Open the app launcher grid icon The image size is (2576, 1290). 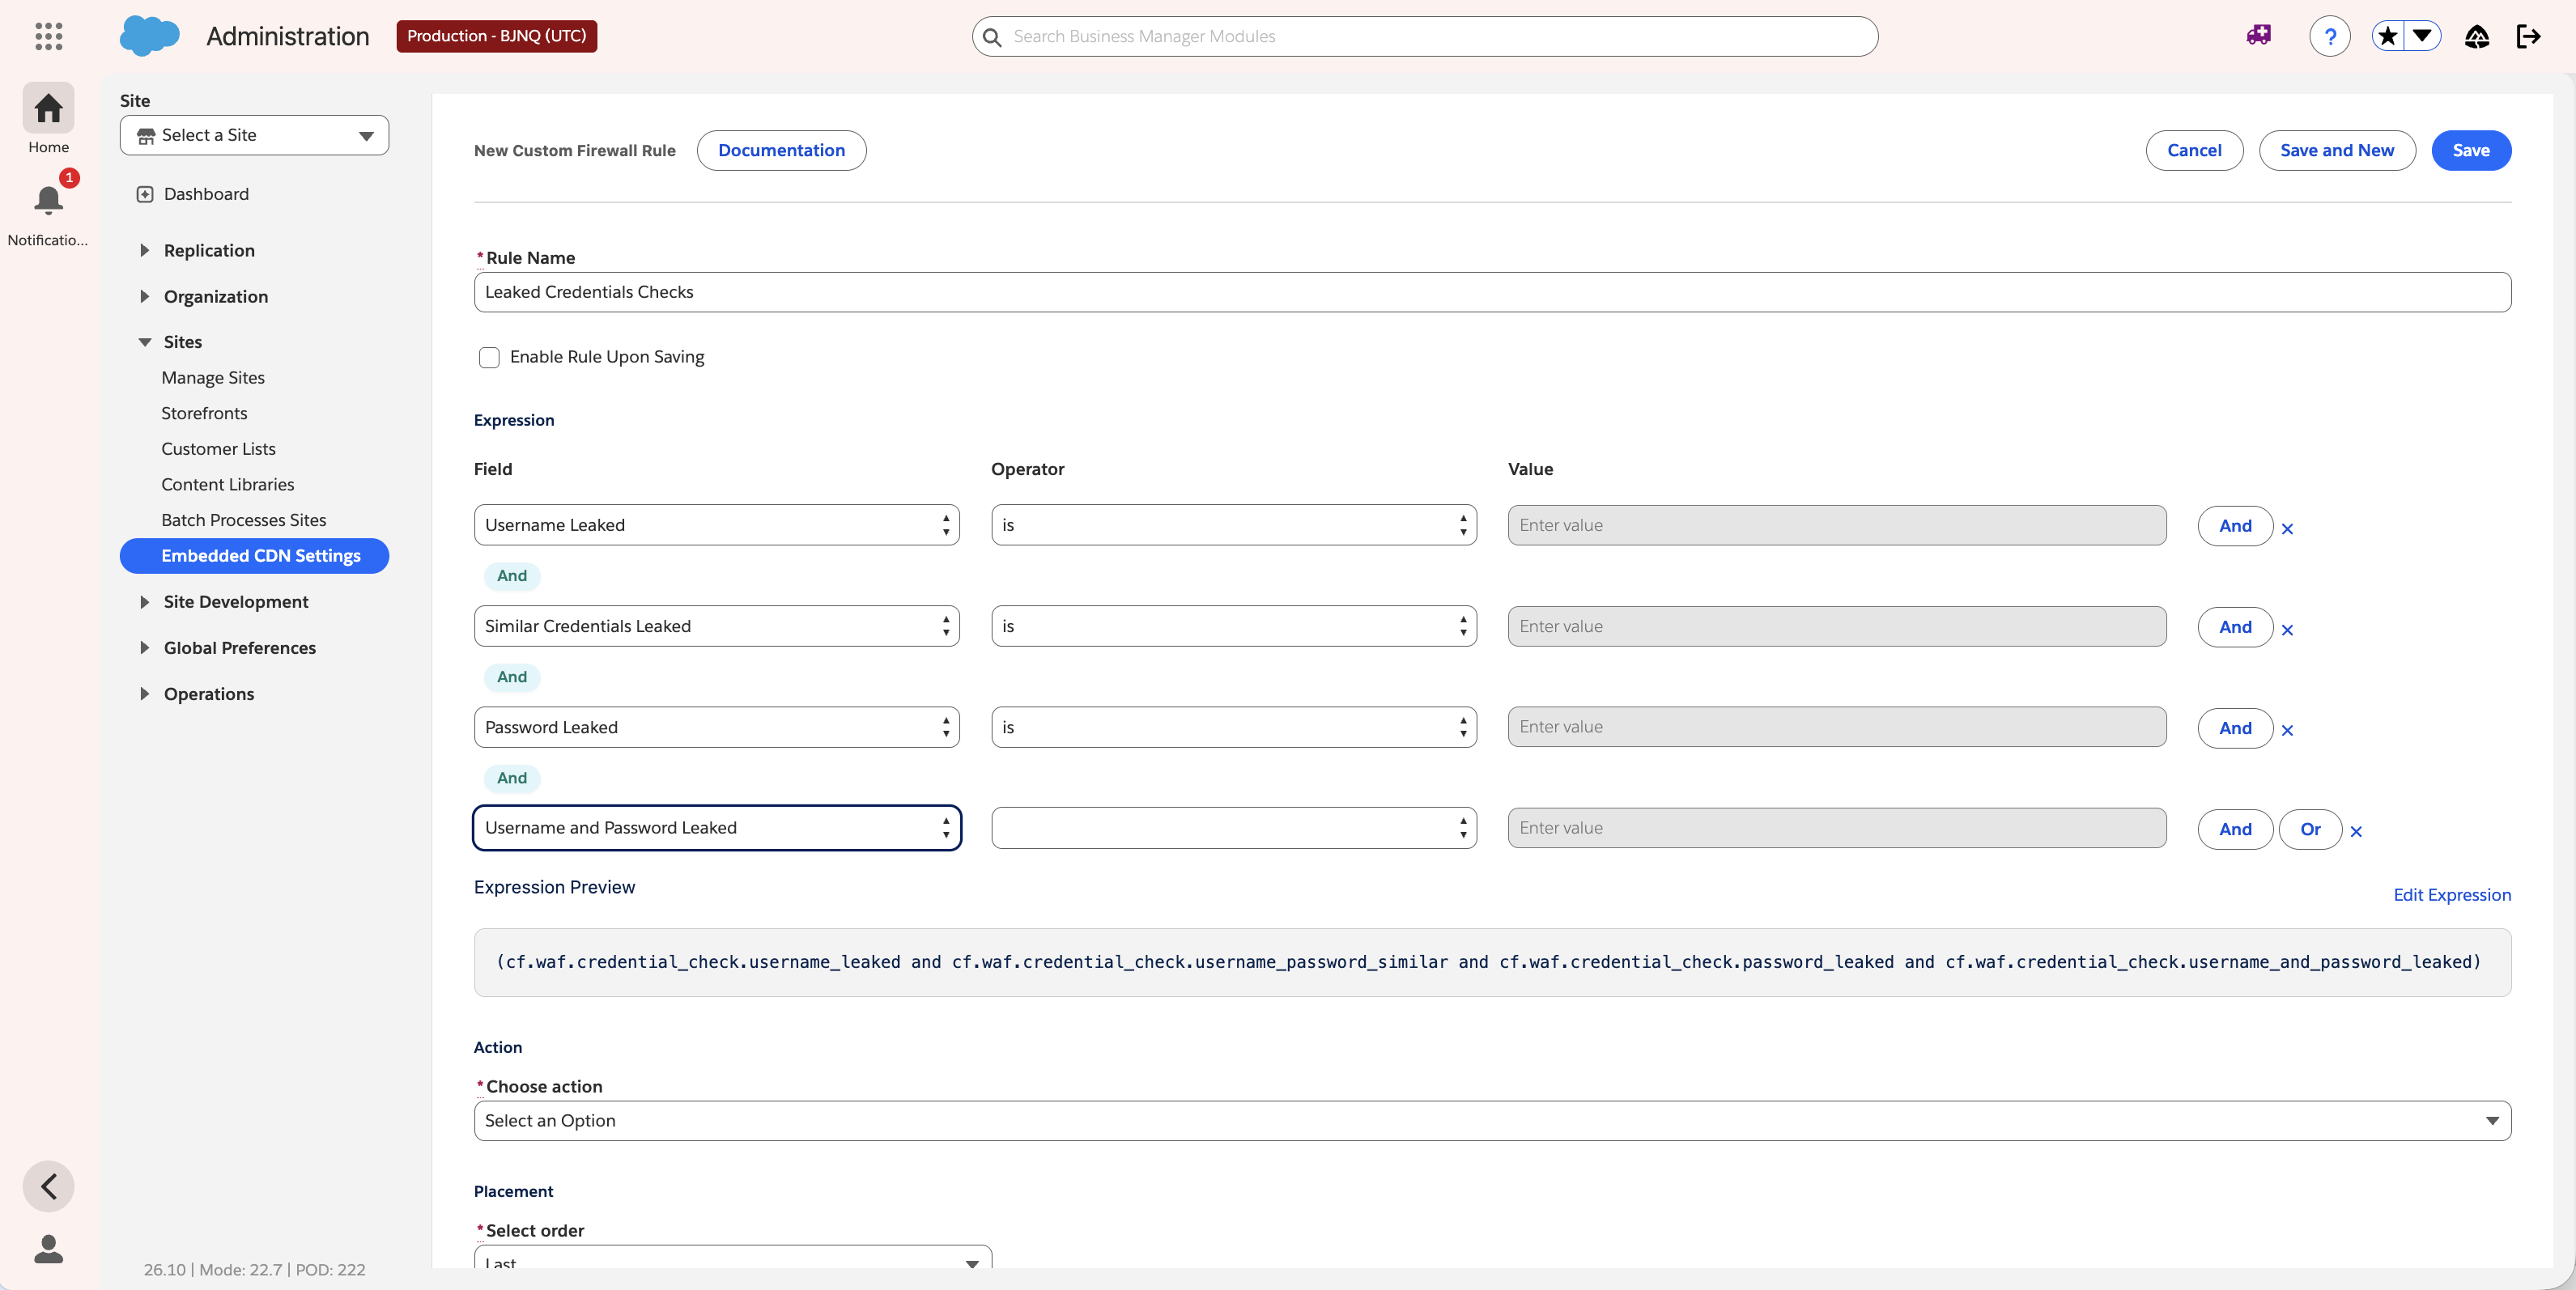48,36
